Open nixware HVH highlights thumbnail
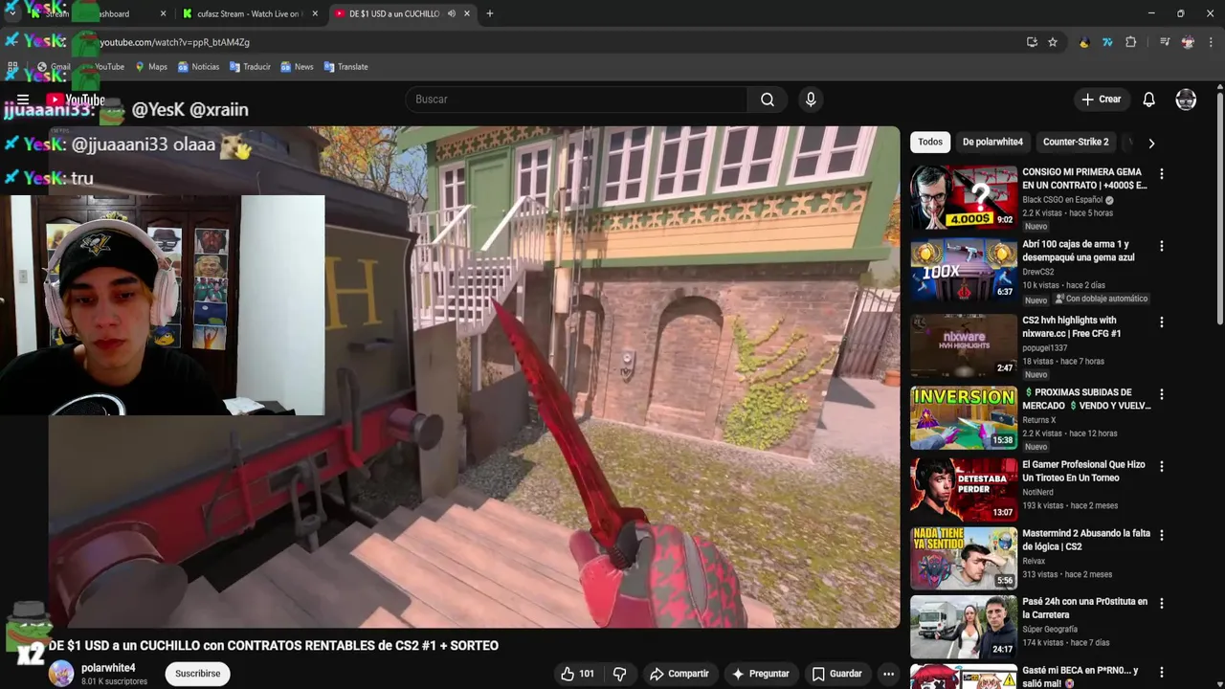Screen dimensions: 1225x689 pyautogui.click(x=964, y=345)
